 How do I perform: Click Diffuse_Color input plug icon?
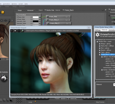(40, 17)
